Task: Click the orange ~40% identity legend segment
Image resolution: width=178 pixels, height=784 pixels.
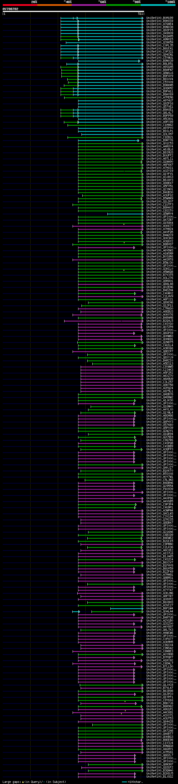Action: pos(55,5)
